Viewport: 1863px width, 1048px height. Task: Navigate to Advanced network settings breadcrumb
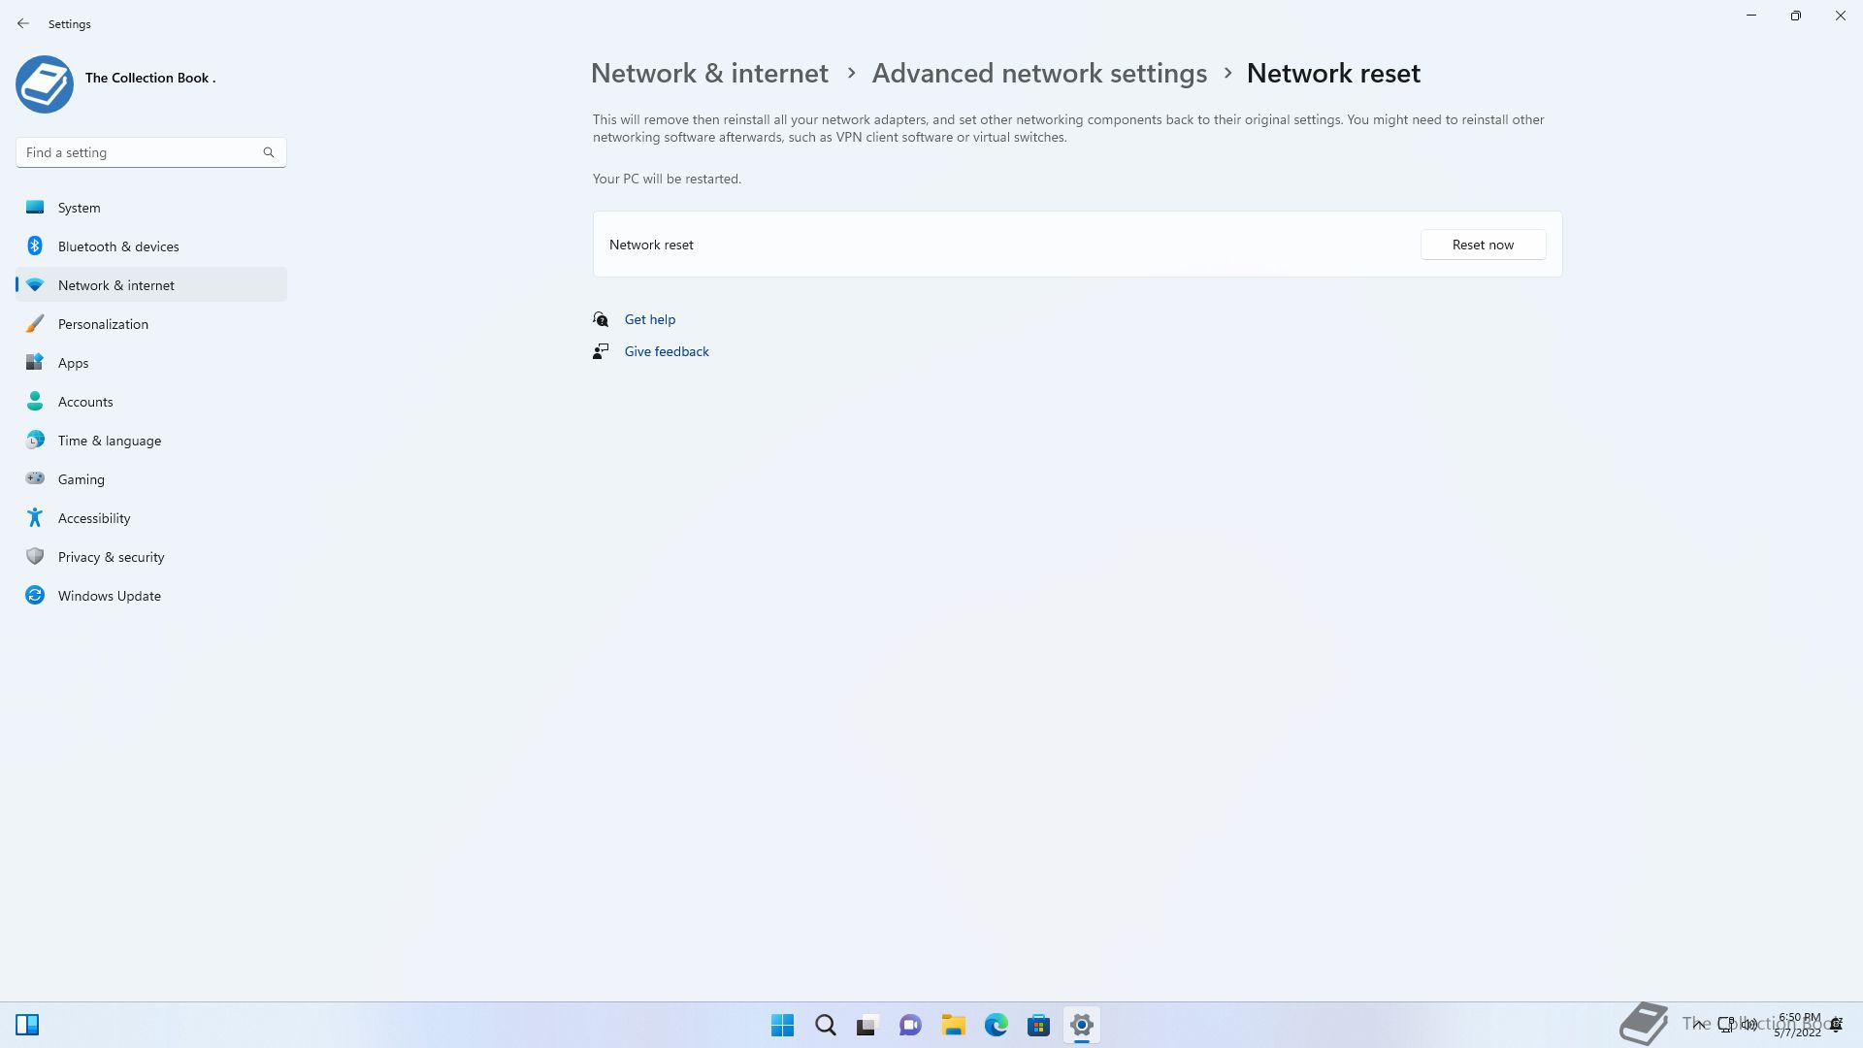tap(1039, 73)
